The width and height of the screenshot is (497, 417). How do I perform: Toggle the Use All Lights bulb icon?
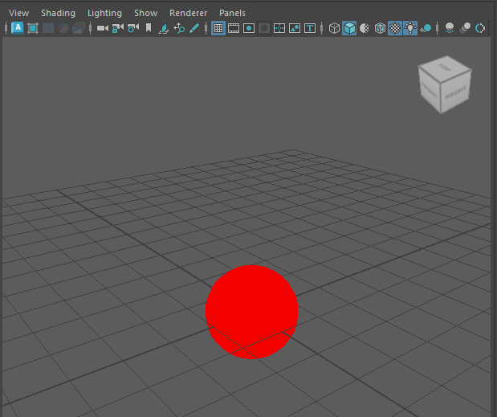(410, 28)
